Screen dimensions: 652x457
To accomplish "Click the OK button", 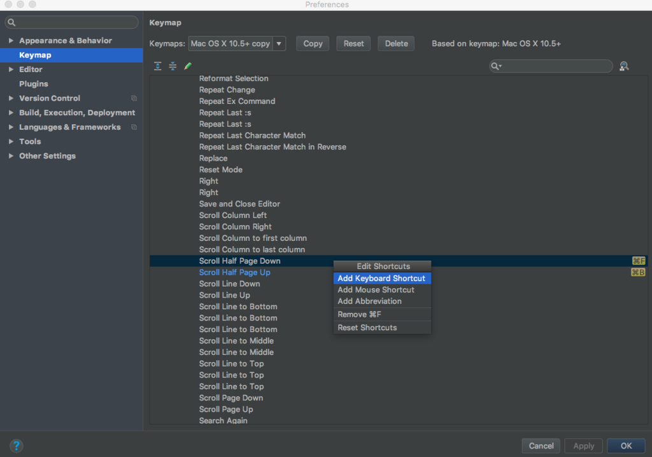I will pyautogui.click(x=627, y=446).
